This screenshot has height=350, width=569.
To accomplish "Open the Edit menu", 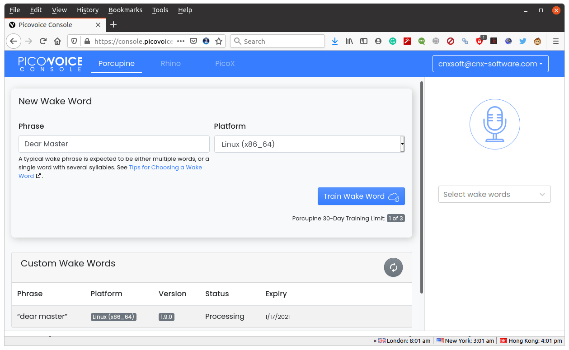I will click(x=36, y=9).
